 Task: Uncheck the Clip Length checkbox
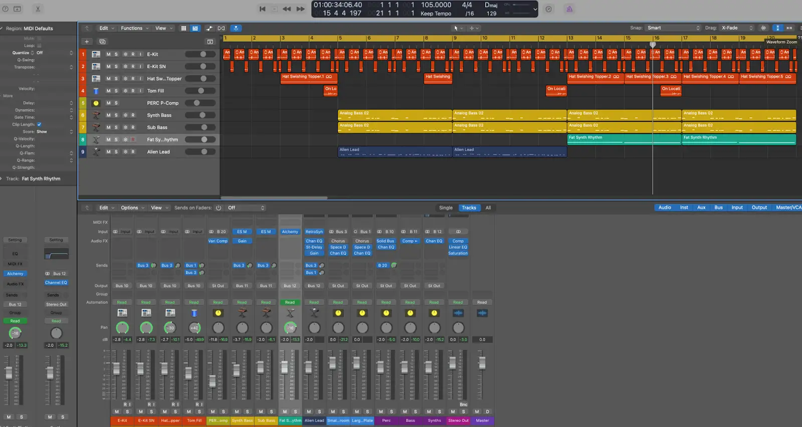[x=39, y=124]
